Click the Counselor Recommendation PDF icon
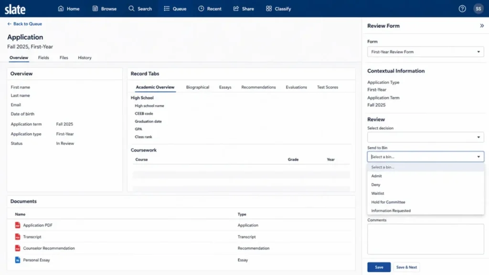 tap(18, 248)
